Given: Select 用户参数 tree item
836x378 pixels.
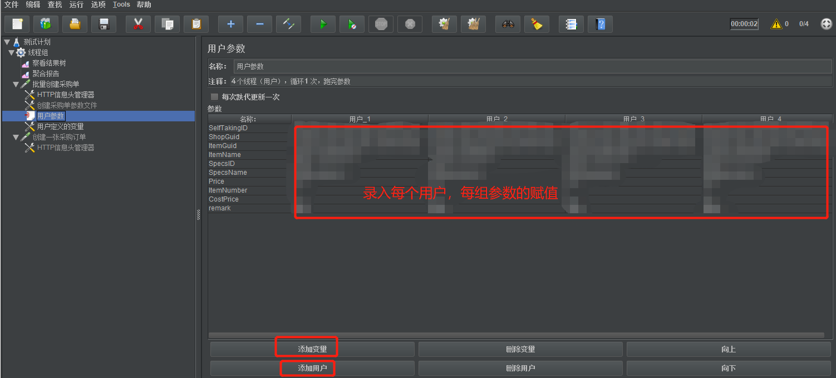Looking at the screenshot, I should click(x=51, y=116).
